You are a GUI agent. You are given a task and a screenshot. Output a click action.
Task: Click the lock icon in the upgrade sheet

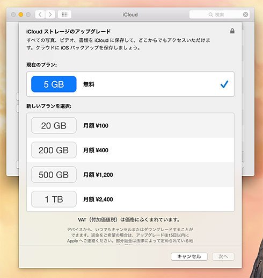coord(232,31)
